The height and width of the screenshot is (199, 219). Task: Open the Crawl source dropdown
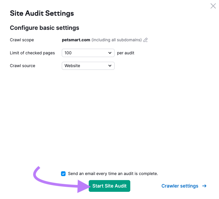[x=88, y=66]
